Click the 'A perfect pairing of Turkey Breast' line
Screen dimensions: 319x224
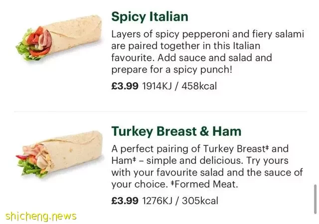tap(200, 149)
